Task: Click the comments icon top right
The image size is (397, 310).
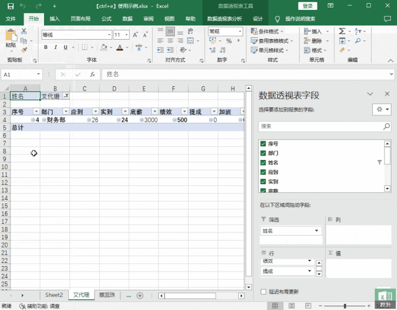Action: click(387, 19)
